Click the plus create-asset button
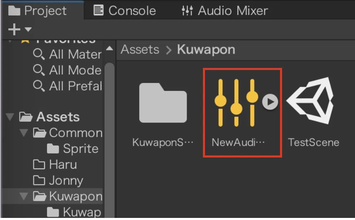The image size is (355, 220). [14, 30]
